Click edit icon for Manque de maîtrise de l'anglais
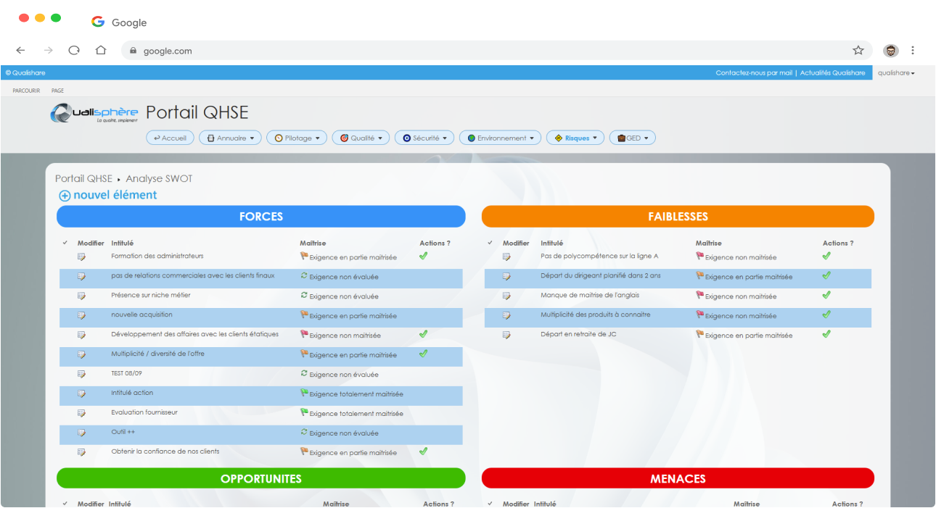Viewport: 936px width, 508px height. click(x=506, y=296)
